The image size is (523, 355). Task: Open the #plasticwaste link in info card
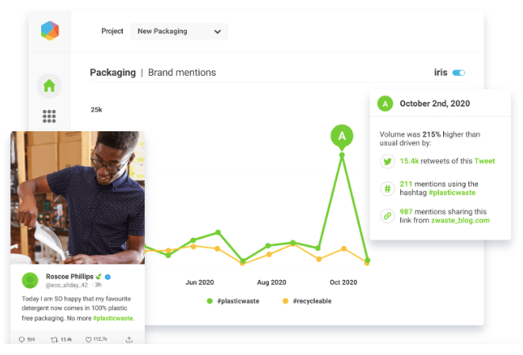tap(452, 193)
